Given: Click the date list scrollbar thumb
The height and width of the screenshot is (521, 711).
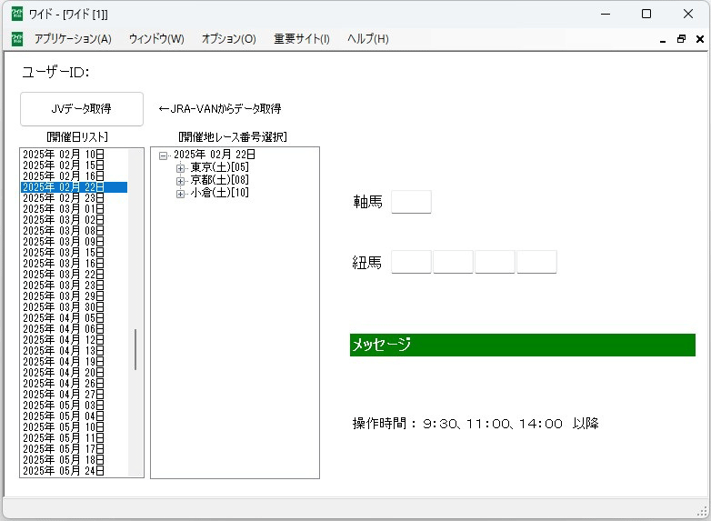Looking at the screenshot, I should point(135,349).
